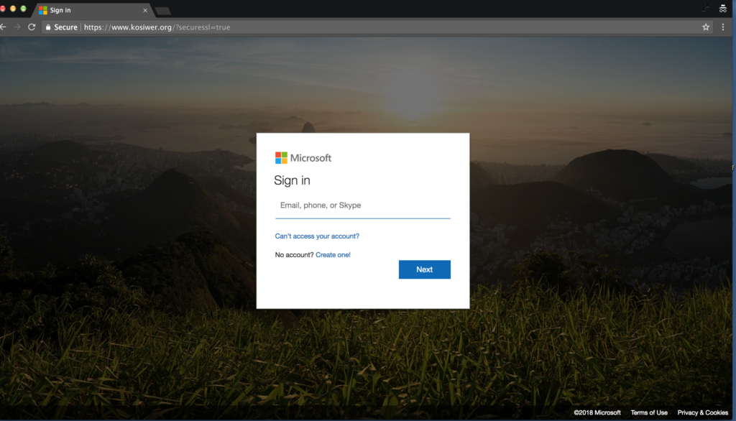Screen dimensions: 736x421
Task: Click the Create one! link
Action: click(333, 255)
